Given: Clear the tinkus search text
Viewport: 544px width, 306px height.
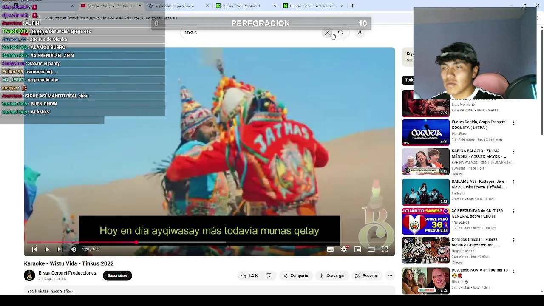Looking at the screenshot, I should pos(327,33).
